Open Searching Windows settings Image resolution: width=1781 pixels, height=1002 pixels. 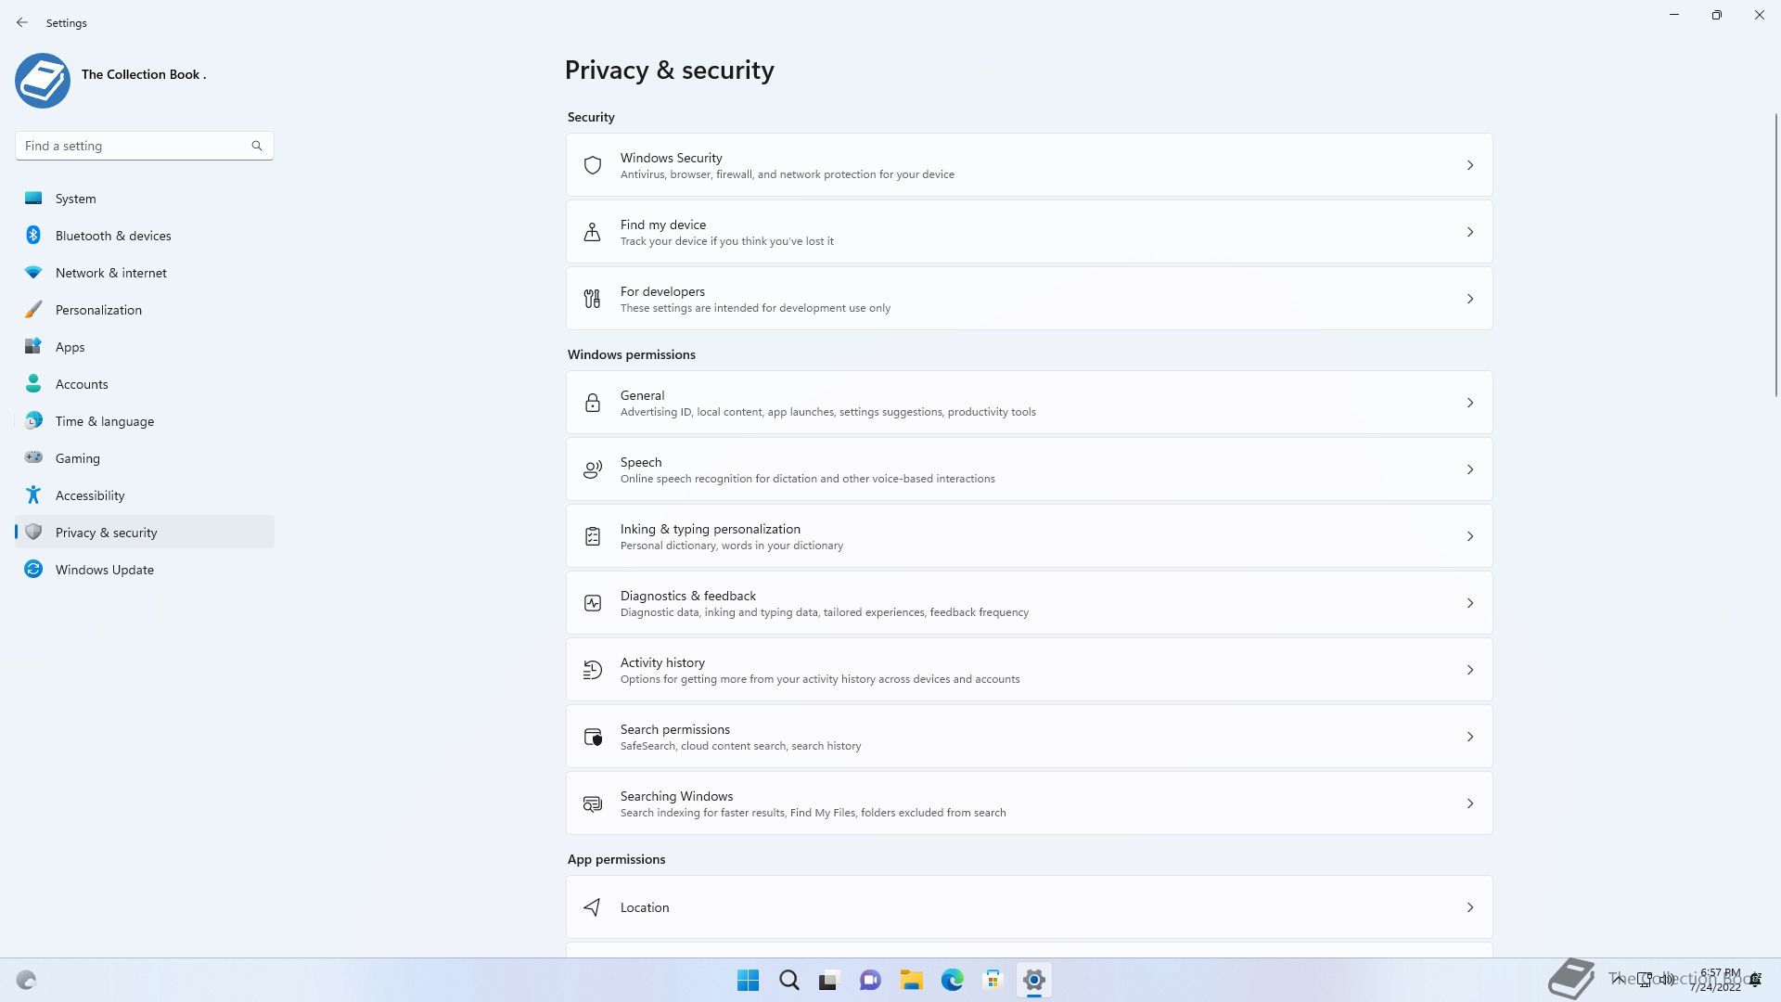[x=1030, y=803]
